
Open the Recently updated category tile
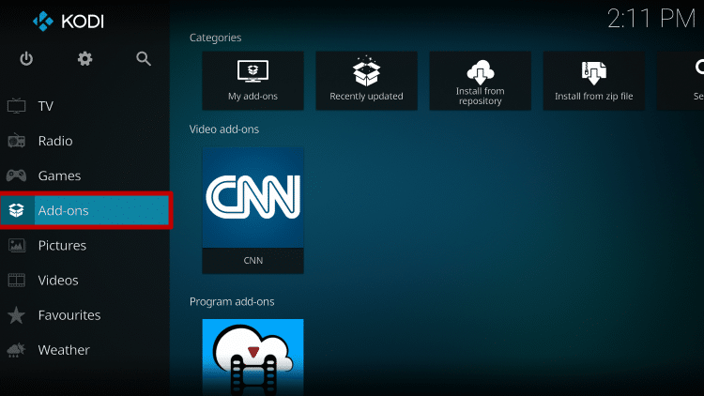(366, 81)
